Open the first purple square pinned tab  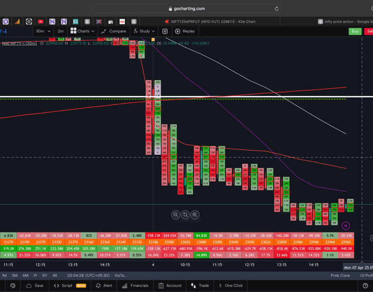click(6, 22)
